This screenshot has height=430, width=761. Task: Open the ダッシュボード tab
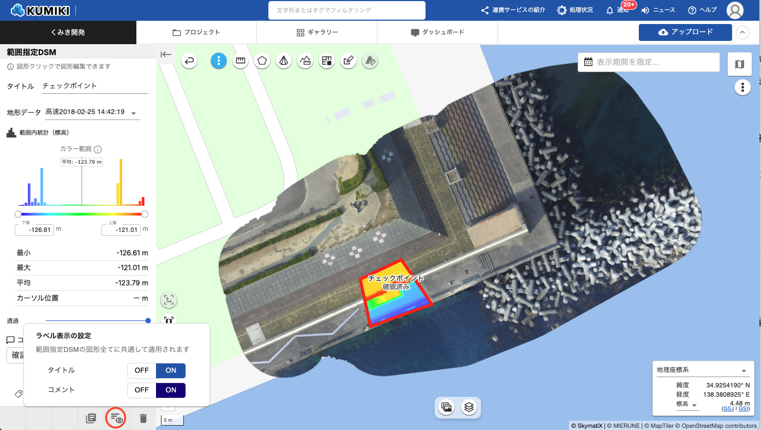[x=438, y=32]
